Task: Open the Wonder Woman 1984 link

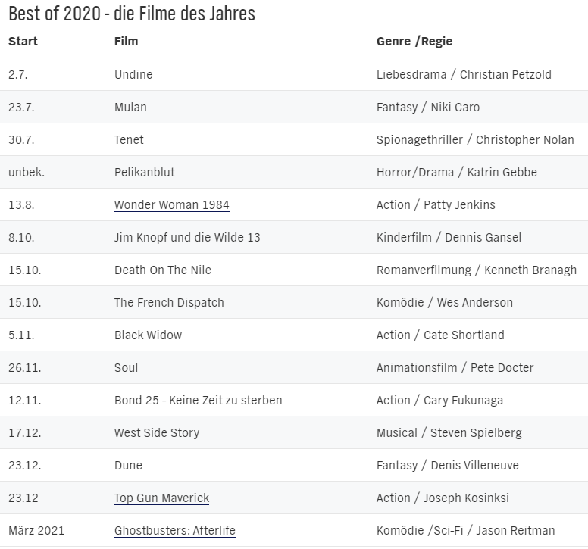Action: (171, 205)
